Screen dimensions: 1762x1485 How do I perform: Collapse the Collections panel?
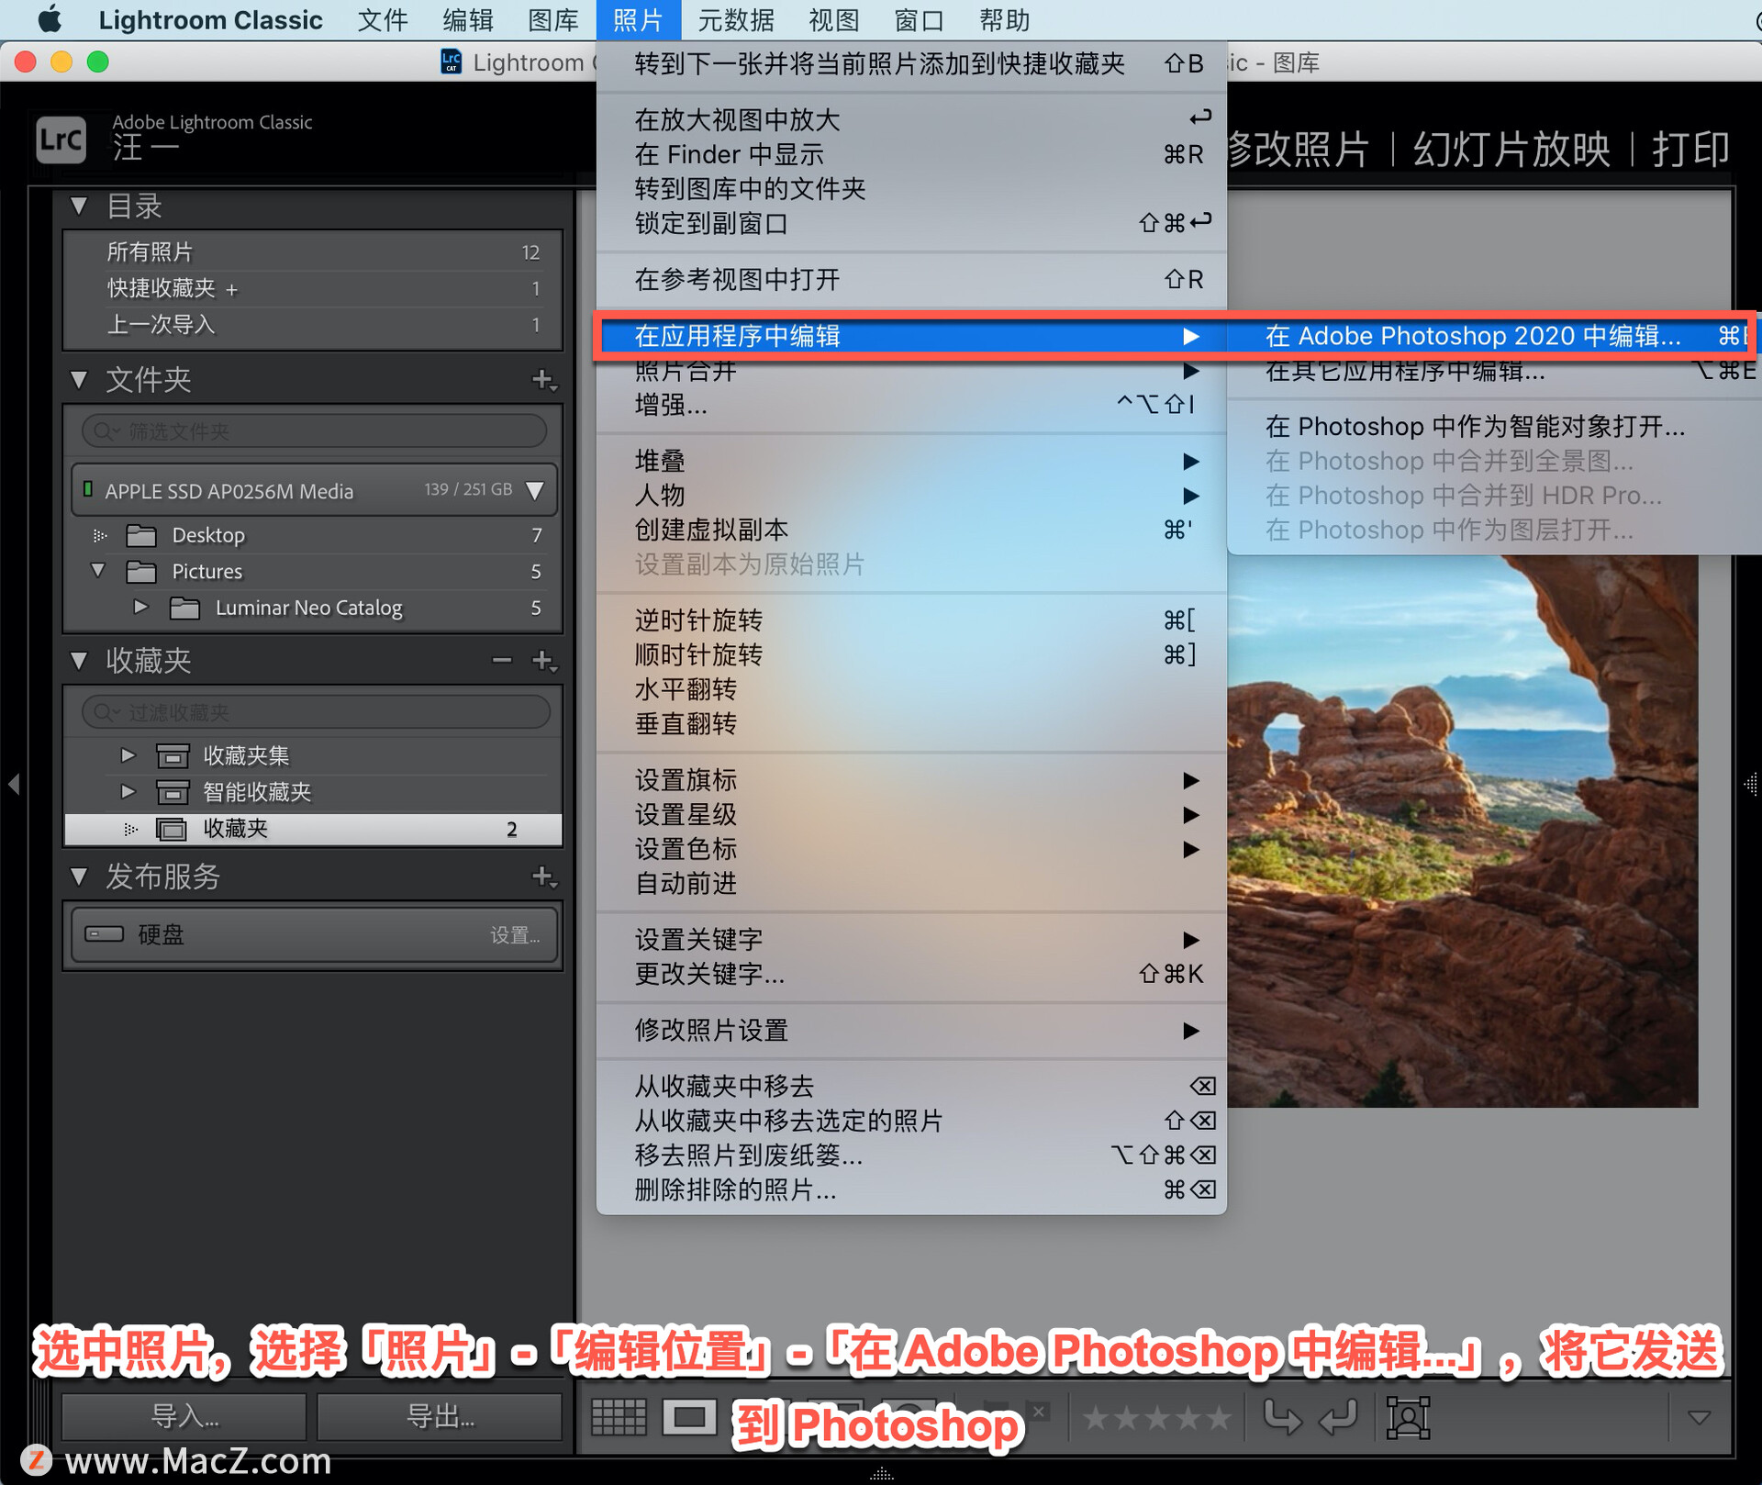tap(79, 660)
